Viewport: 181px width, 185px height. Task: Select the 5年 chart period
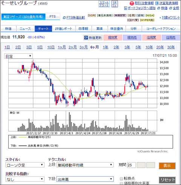(138, 47)
